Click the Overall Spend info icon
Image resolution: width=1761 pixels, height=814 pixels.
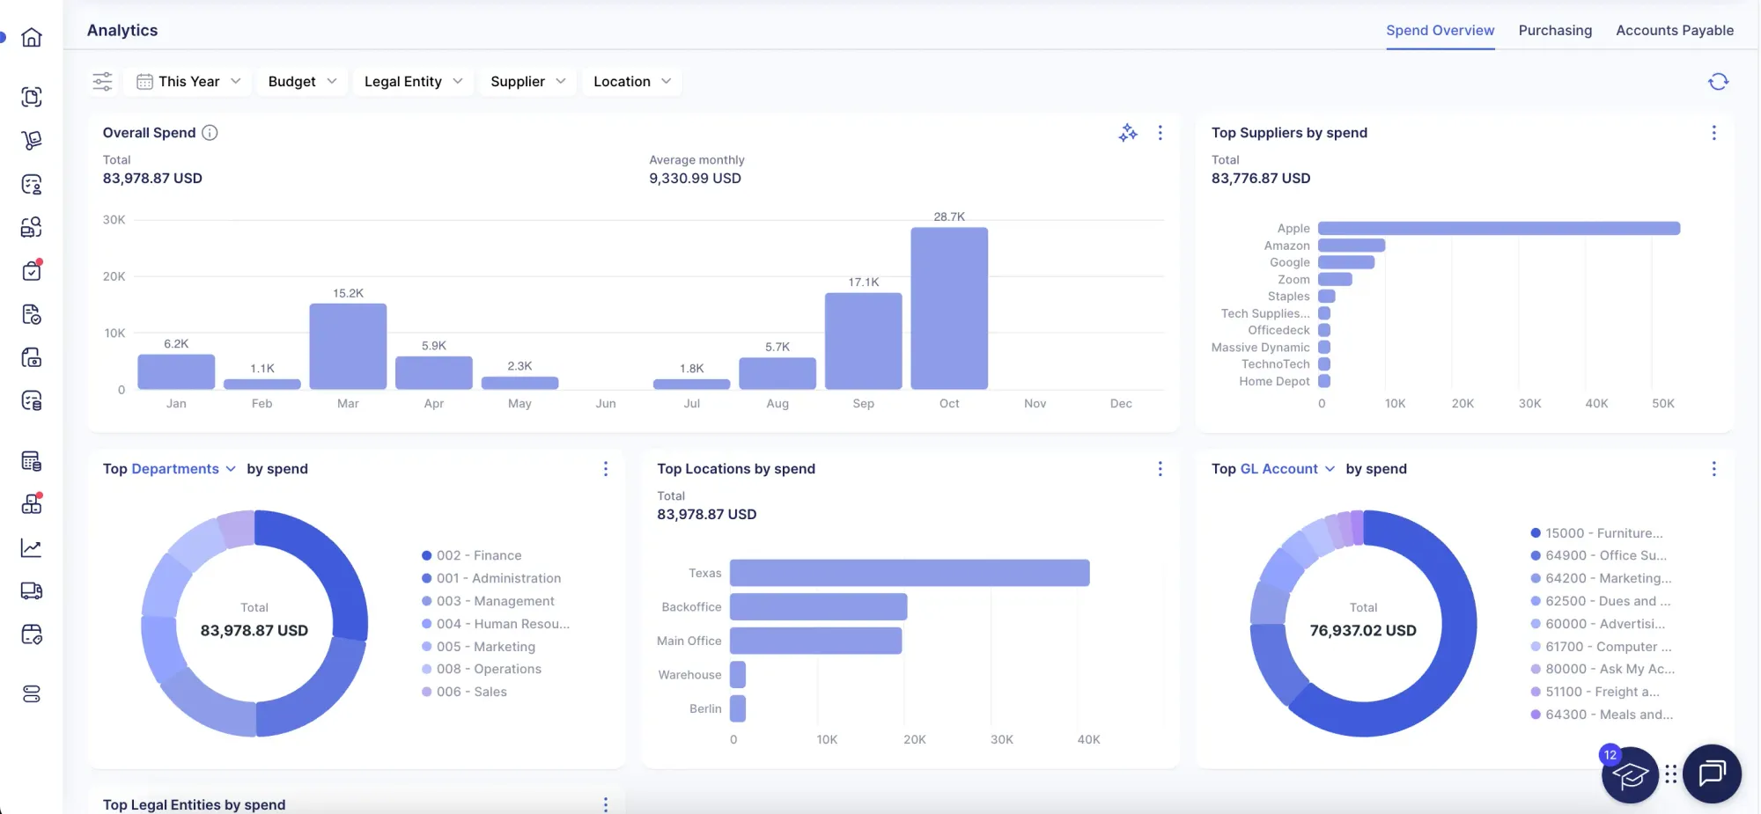(x=210, y=133)
